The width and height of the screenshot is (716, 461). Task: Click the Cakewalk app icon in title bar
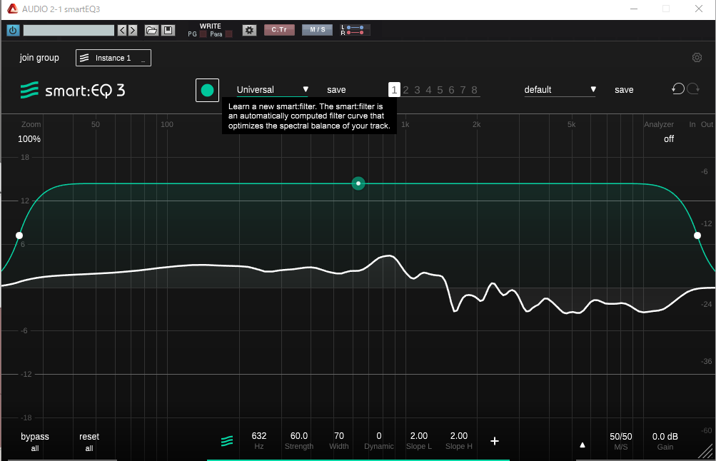click(12, 9)
